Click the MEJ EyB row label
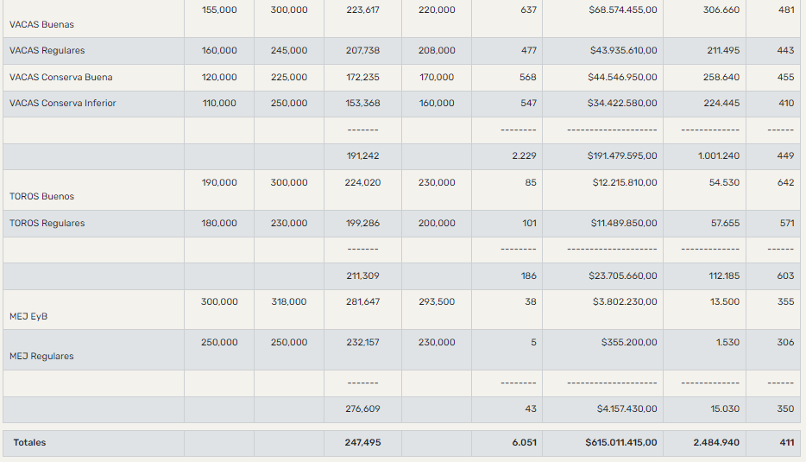 (x=28, y=316)
